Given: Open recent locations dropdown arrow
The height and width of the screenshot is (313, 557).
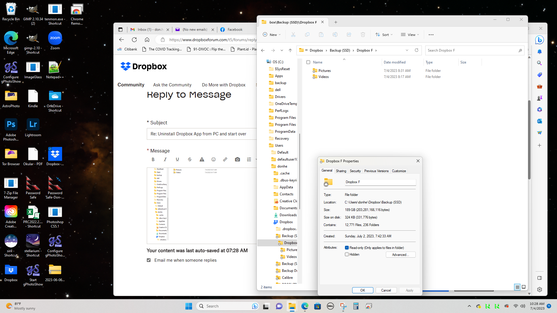Looking at the screenshot, I should pos(282,50).
